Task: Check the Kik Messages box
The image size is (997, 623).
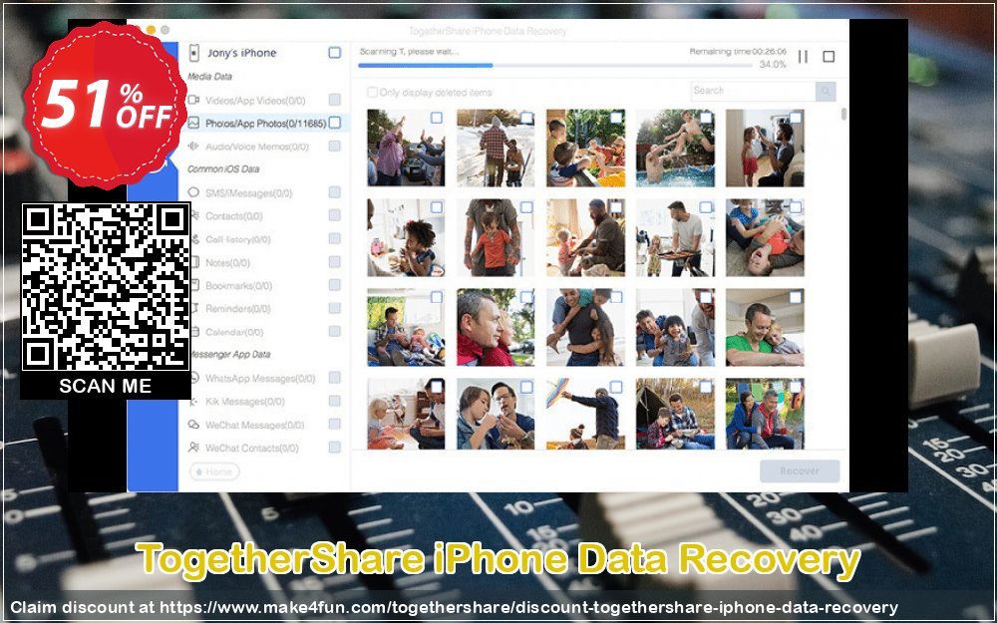Action: (334, 401)
